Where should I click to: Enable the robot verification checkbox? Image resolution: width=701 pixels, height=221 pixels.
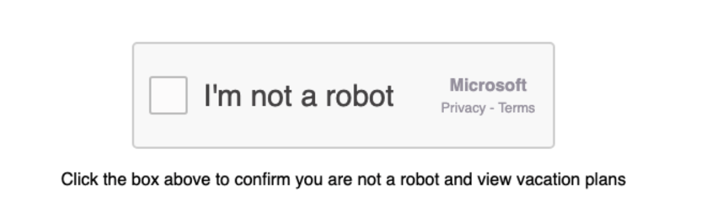click(168, 95)
